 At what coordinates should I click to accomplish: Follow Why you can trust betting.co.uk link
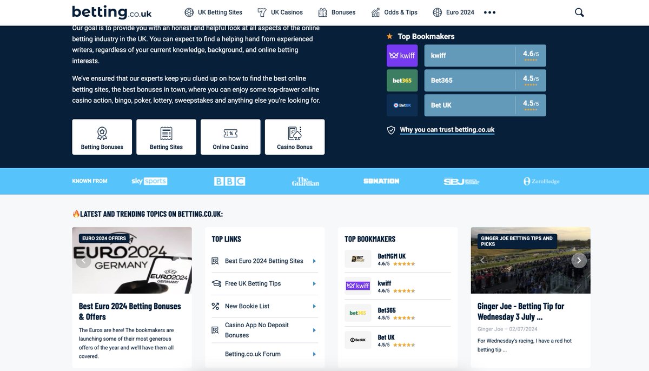447,130
